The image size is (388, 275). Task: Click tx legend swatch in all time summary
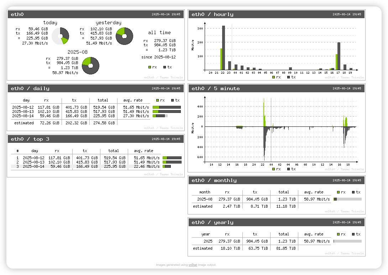point(164,67)
